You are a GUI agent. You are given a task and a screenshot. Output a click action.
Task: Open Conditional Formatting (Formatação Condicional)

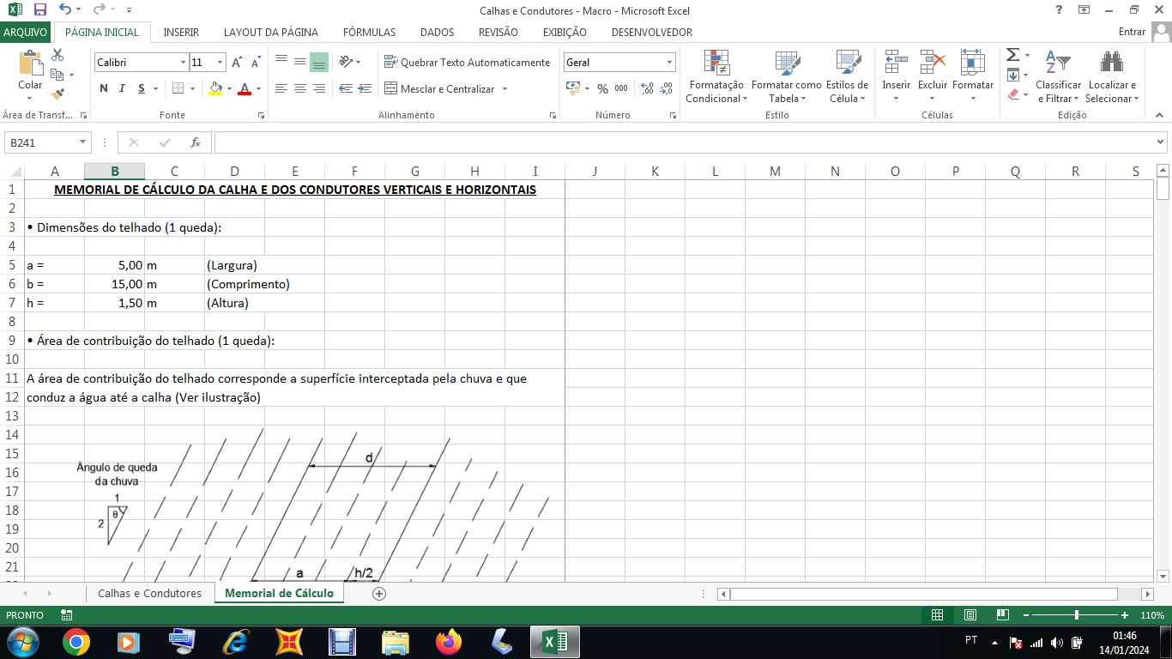[x=716, y=76]
